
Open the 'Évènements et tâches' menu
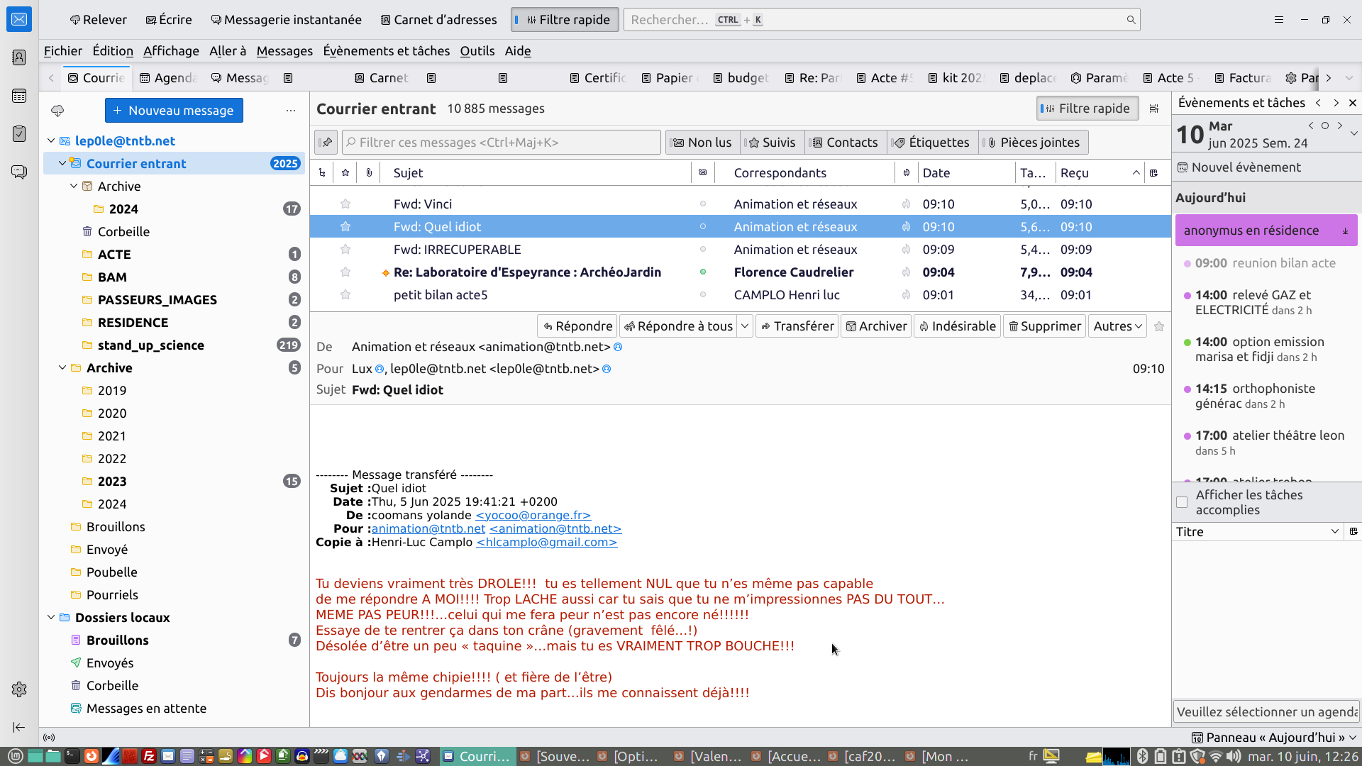click(386, 51)
